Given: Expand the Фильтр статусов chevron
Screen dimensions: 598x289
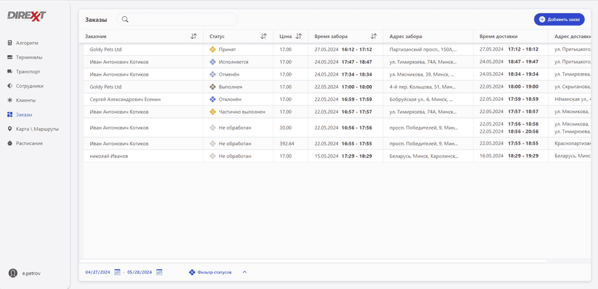Looking at the screenshot, I should coord(245,272).
